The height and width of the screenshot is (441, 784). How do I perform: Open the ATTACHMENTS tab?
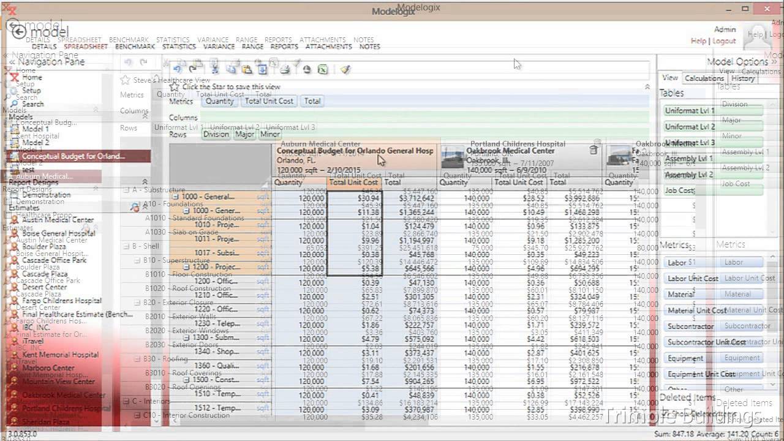coord(328,47)
